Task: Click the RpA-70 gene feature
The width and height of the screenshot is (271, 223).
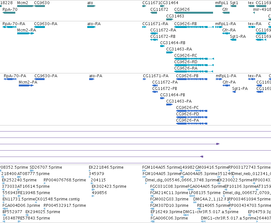Action: pyautogui.click(x=9, y=13)
